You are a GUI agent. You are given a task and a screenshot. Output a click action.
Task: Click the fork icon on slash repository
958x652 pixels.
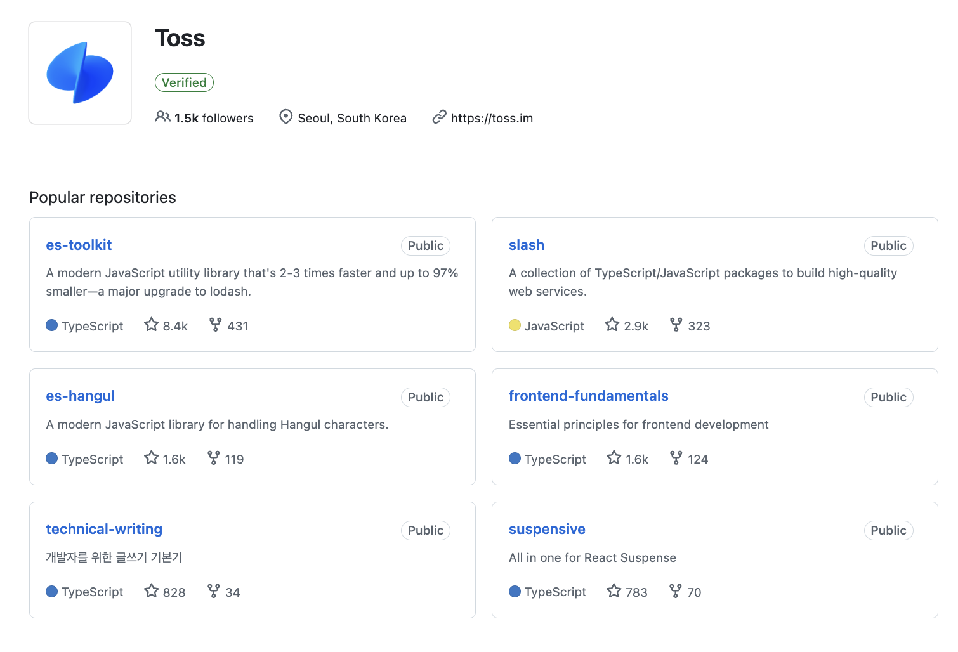(676, 325)
